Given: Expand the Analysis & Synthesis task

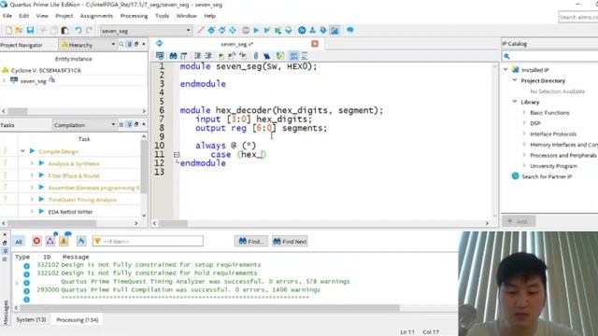Looking at the screenshot, I should 32,163.
